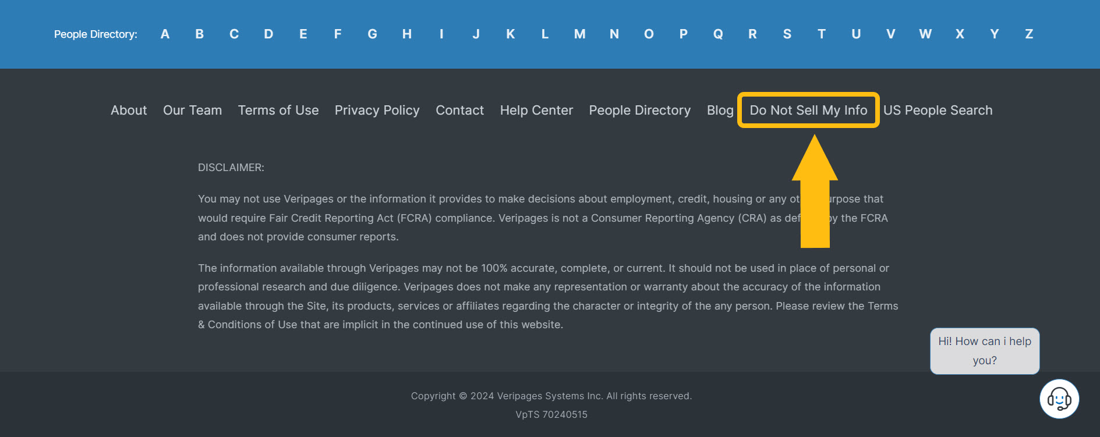Open the Privacy Policy link
1100x437 pixels.
377,110
